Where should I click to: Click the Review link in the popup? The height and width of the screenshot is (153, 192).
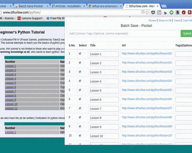pyautogui.click(x=152, y=21)
